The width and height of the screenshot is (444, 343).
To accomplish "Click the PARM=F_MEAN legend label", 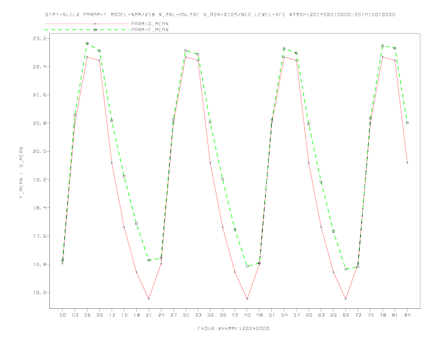I will point(150,30).
